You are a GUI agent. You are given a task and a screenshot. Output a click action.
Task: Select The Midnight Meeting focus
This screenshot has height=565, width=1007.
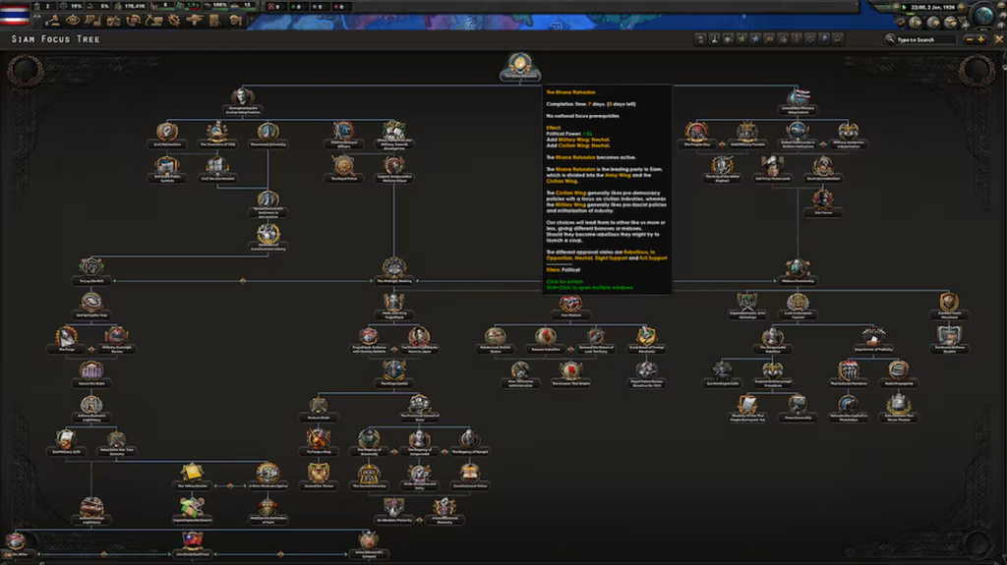pyautogui.click(x=393, y=271)
